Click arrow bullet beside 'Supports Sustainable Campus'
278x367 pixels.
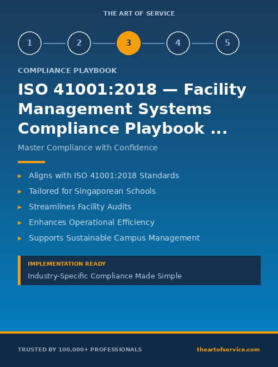click(x=20, y=238)
